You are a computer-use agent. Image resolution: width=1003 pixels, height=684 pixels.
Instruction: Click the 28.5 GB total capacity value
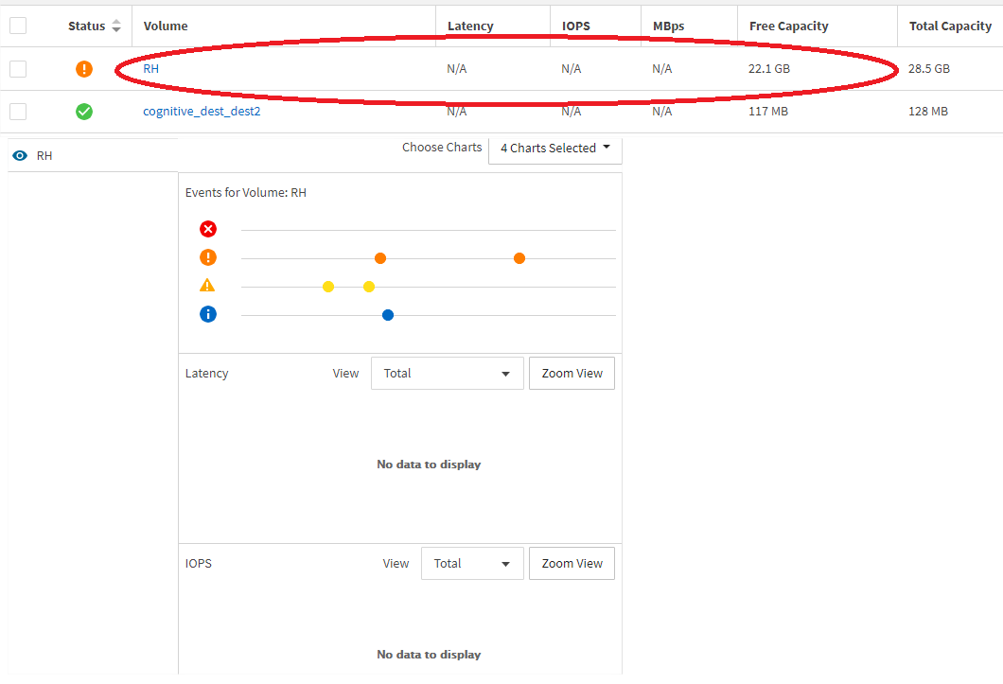929,68
